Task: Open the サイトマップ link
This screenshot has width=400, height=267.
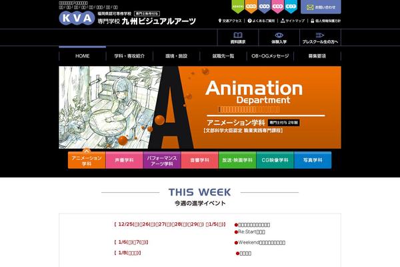Action: 293,21
